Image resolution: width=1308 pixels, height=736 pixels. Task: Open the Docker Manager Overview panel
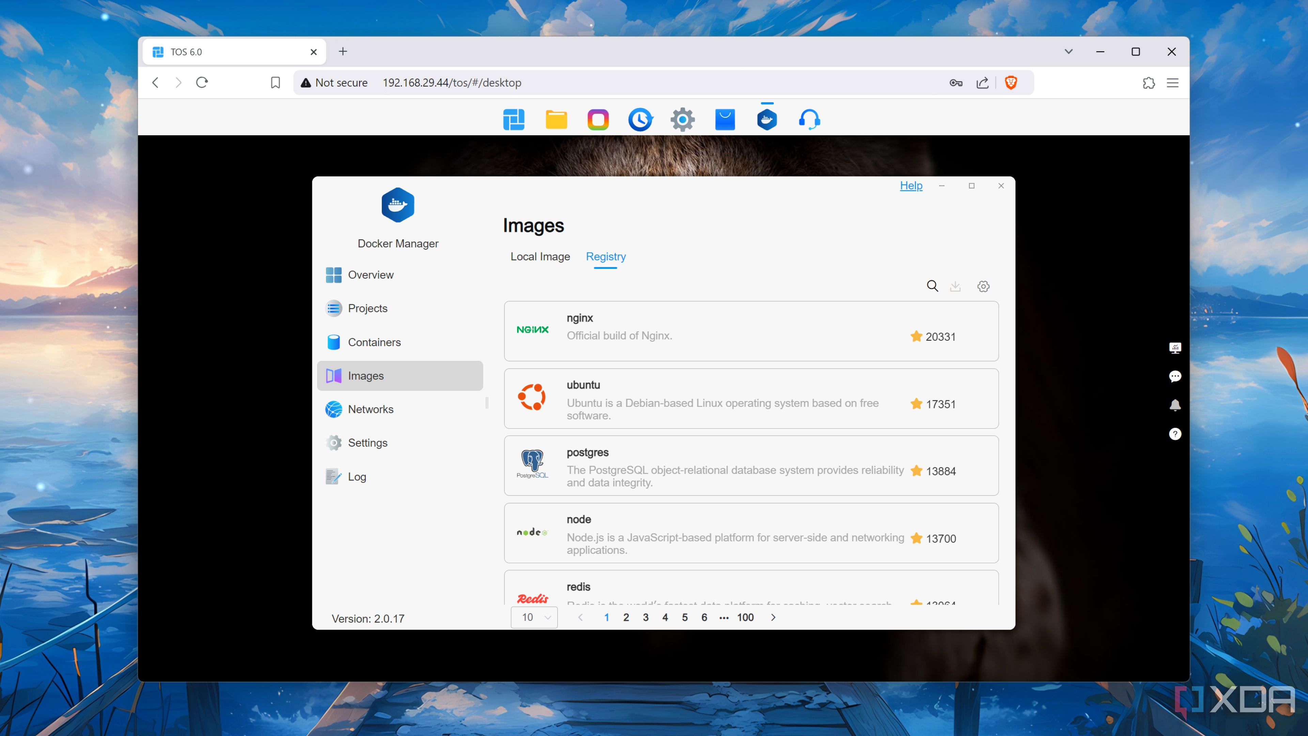[370, 274]
